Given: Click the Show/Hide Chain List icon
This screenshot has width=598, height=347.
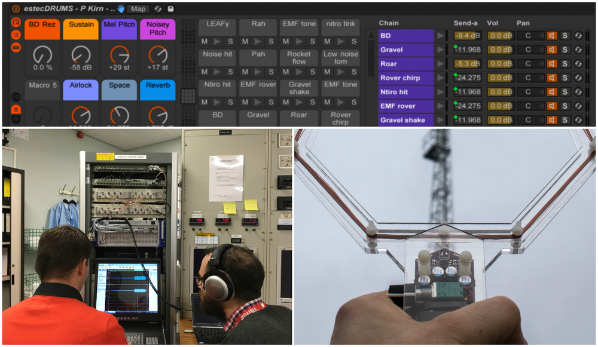Looking at the screenshot, I should pyautogui.click(x=16, y=35).
